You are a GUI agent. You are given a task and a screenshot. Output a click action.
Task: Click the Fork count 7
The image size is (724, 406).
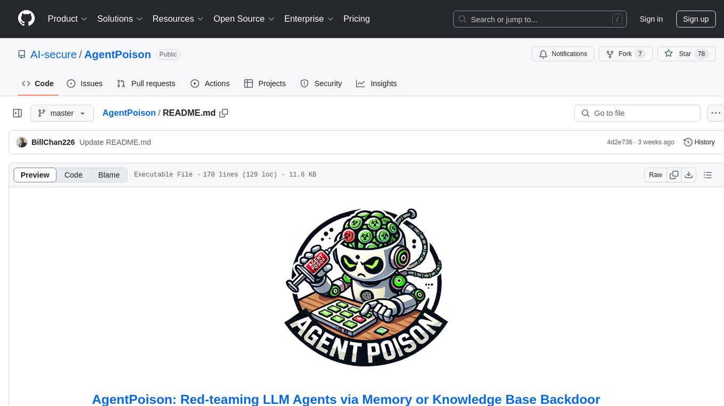tap(640, 54)
